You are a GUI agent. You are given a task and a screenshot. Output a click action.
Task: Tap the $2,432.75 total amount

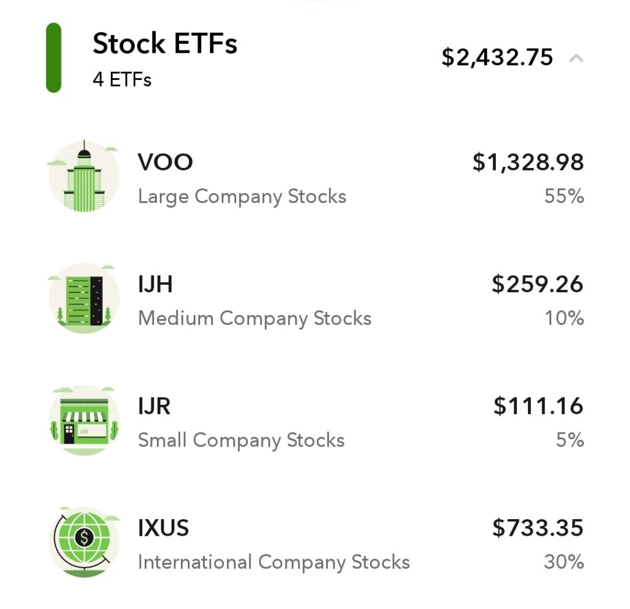[x=497, y=57]
